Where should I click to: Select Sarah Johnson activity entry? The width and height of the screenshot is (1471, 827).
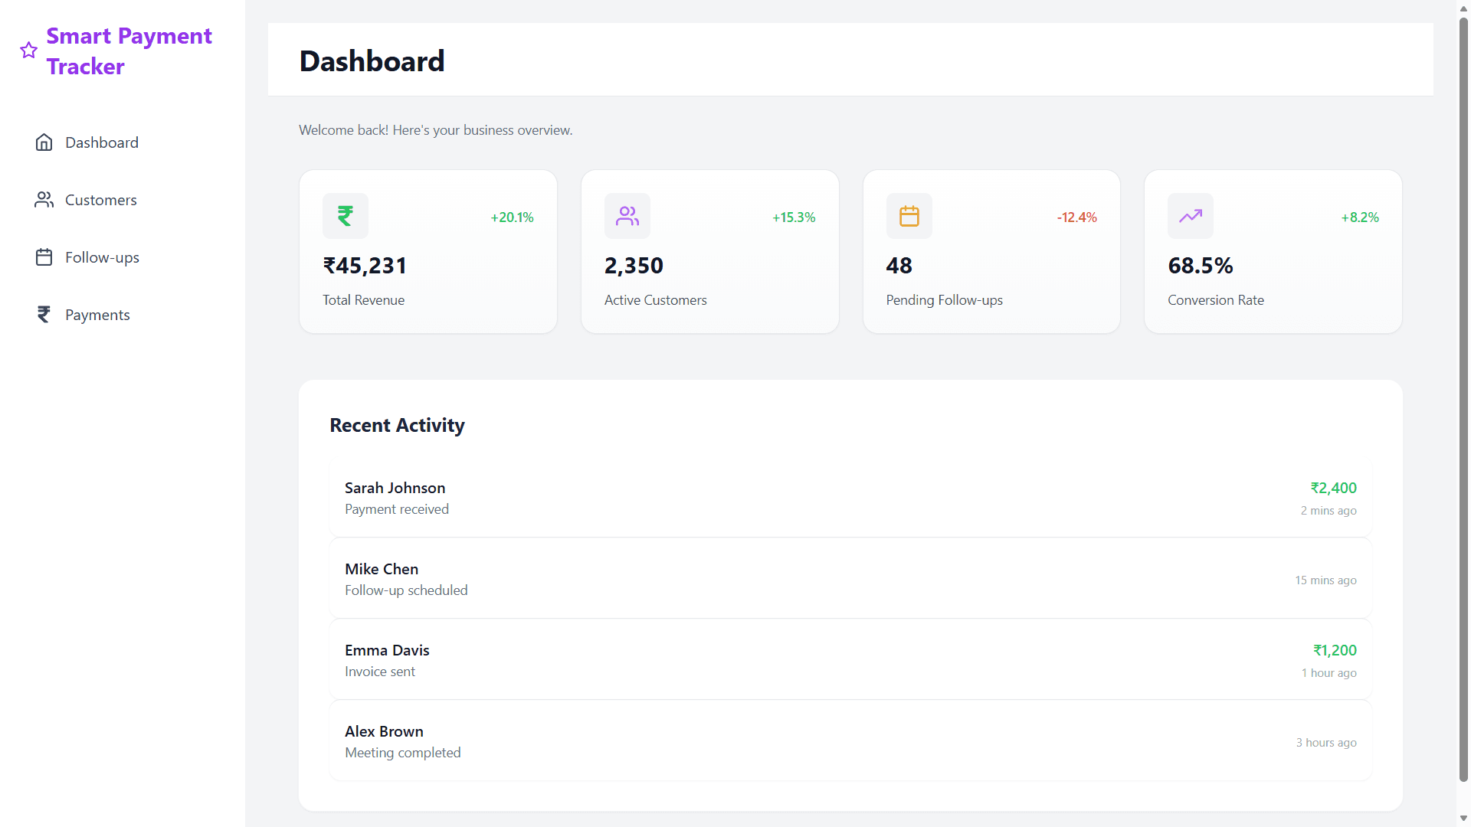click(850, 498)
